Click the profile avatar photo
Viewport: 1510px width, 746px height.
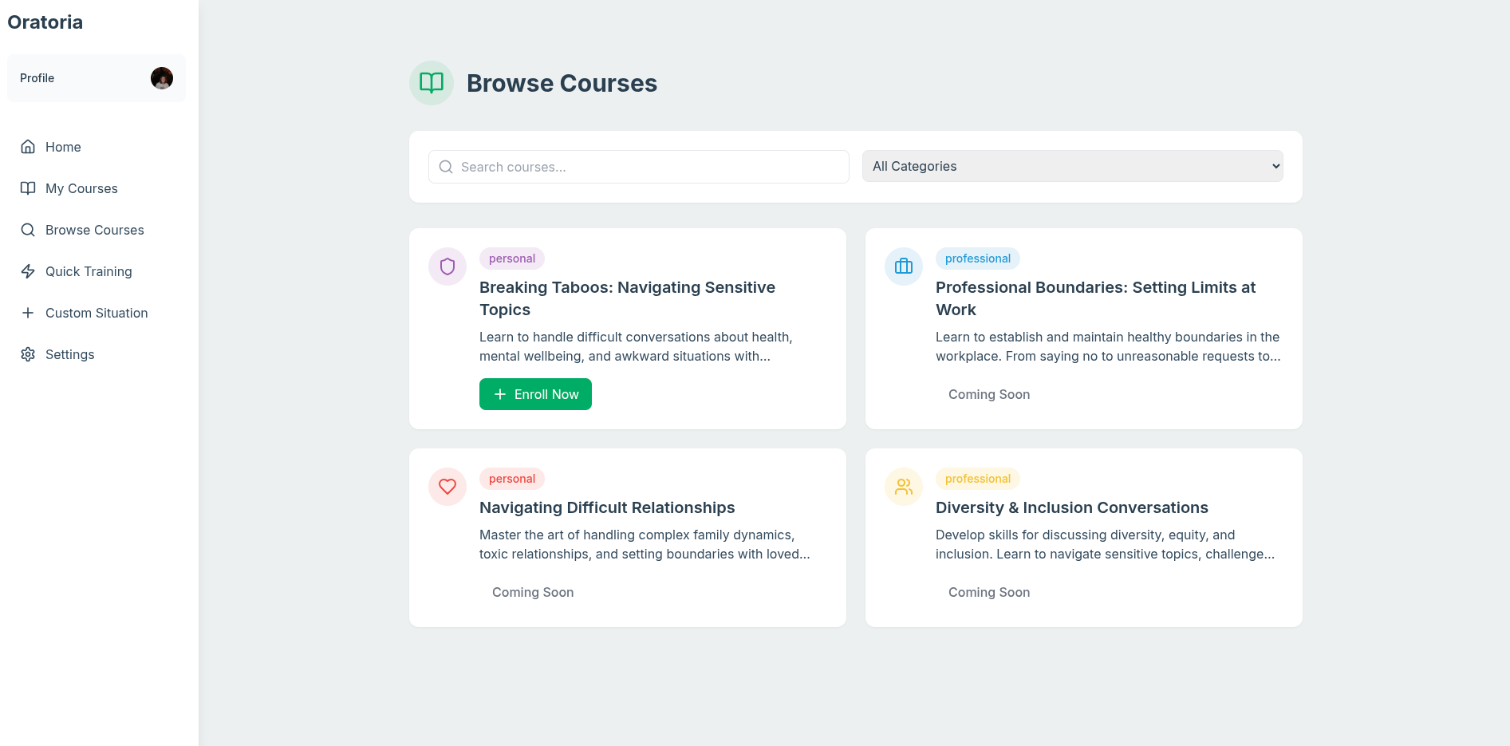click(x=161, y=77)
